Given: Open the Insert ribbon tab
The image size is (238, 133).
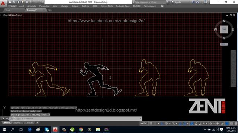Looking at the screenshot, I should (22, 6).
